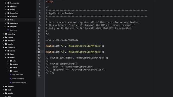Expand the Services folder chevron
Screen dimensions: 173x97
[x=6, y=26]
